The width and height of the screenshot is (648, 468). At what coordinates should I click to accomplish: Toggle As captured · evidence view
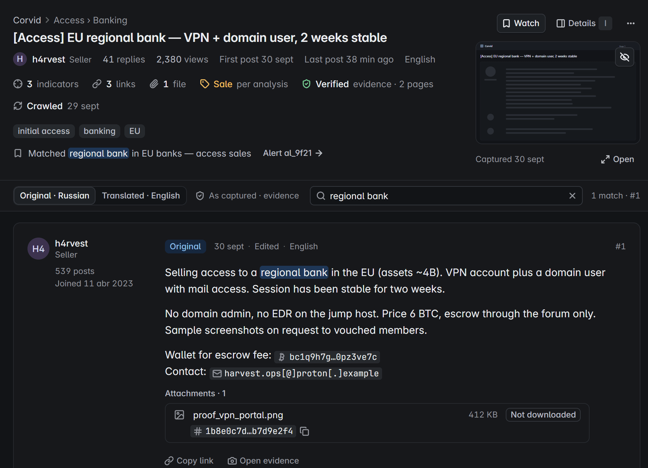(247, 196)
